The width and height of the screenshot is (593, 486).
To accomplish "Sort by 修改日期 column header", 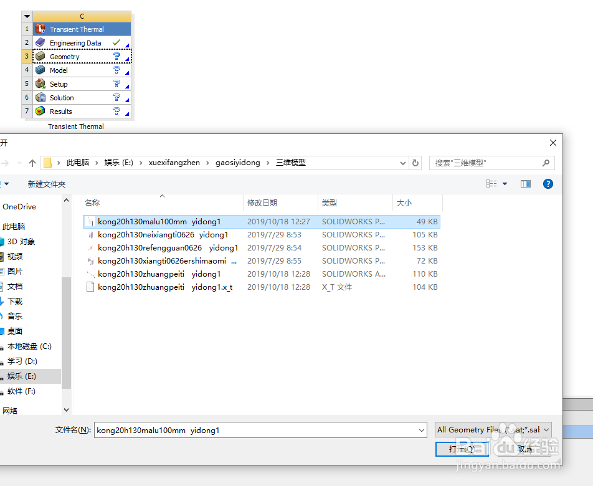I will pos(262,203).
